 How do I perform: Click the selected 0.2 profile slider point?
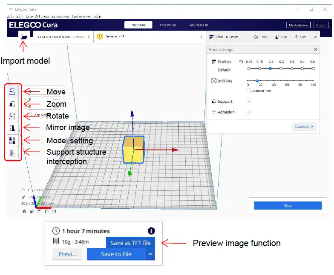coord(270,69)
